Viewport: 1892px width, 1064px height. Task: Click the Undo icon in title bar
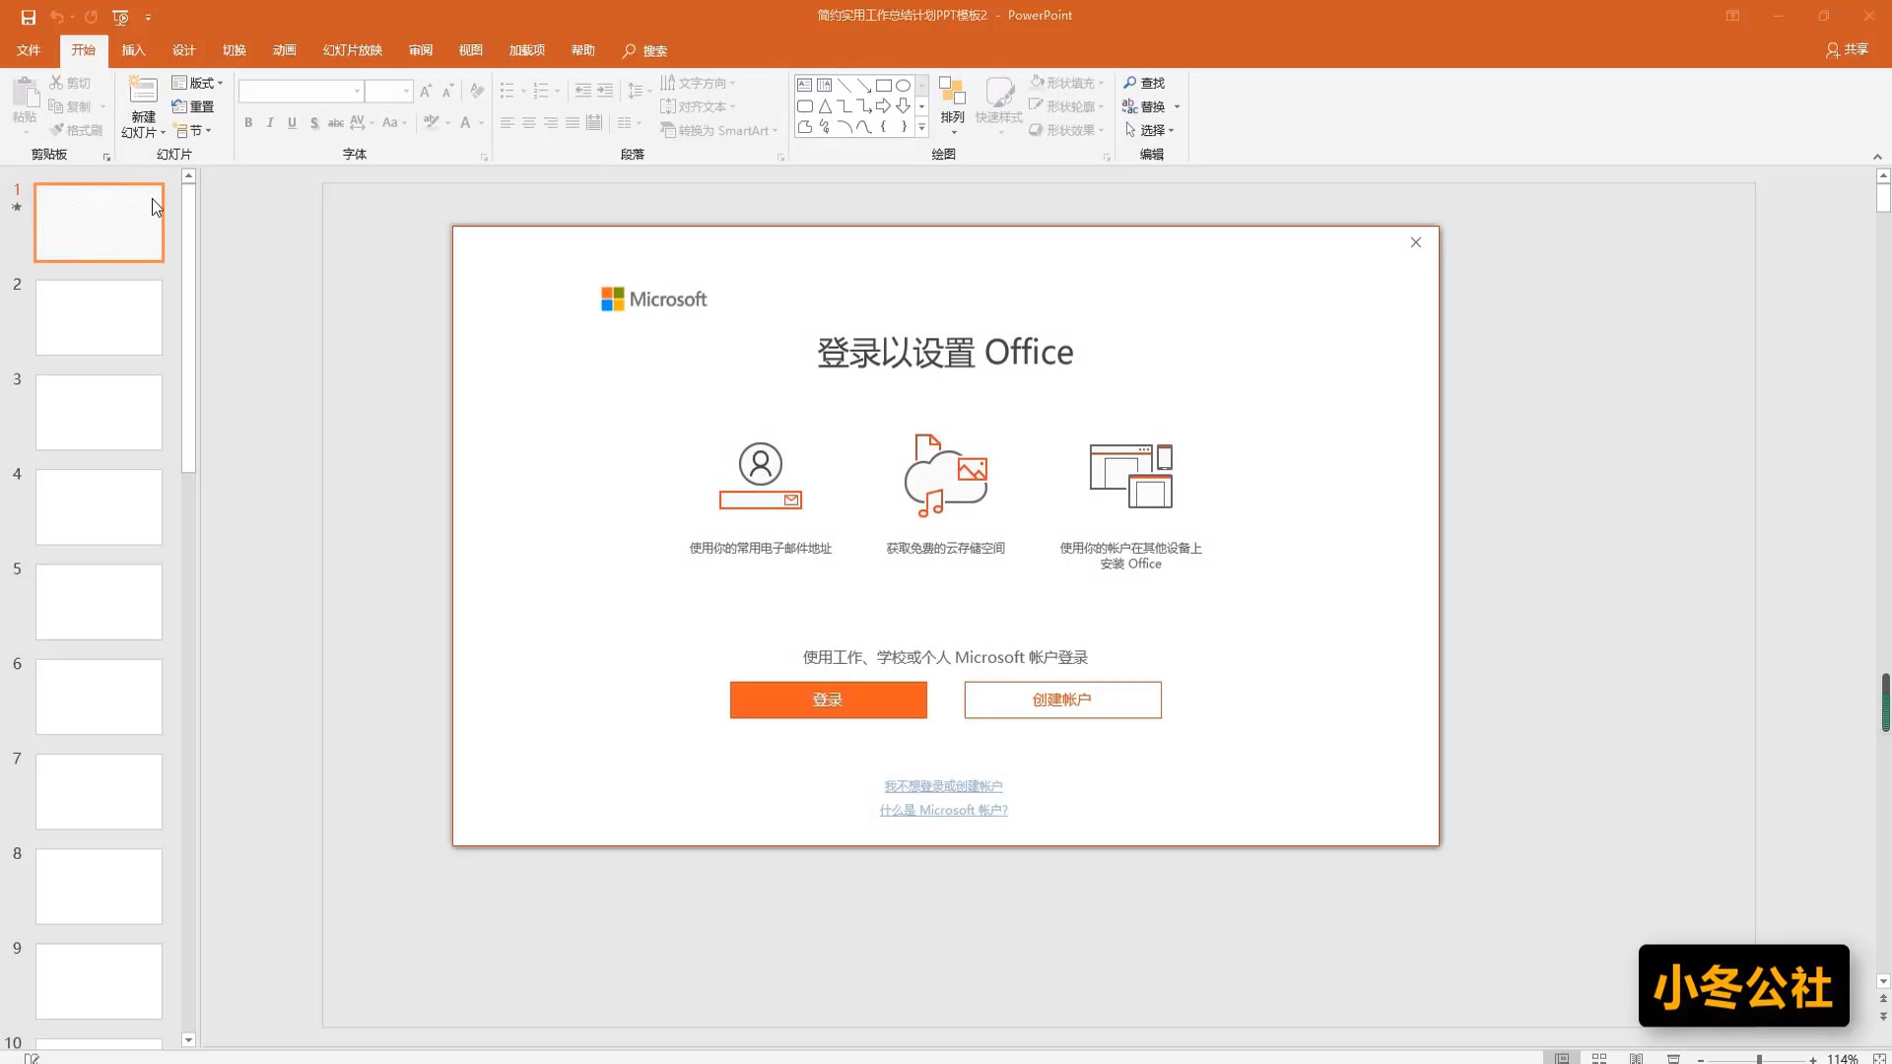coord(57,17)
